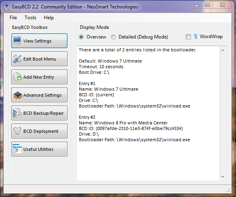Enable the WordWrap checkbox

[188, 37]
